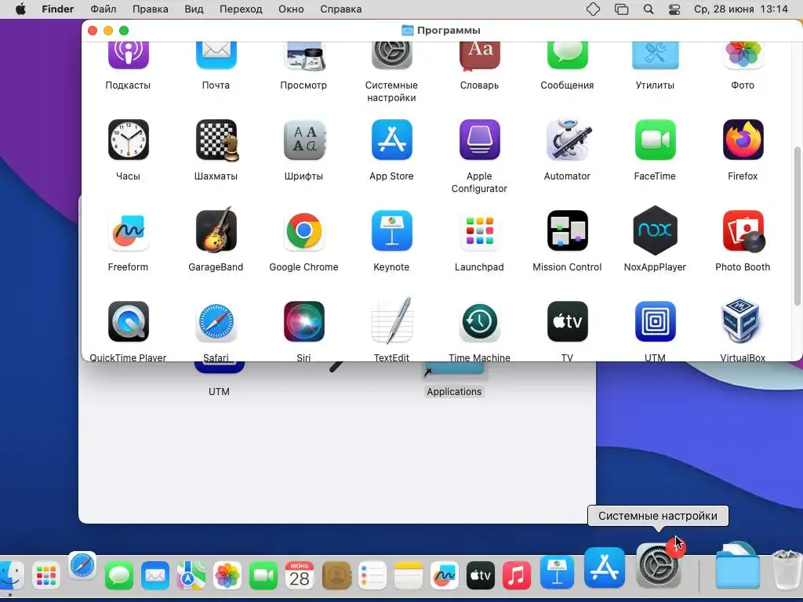Open Spotlight search in menu bar
This screenshot has height=602, width=803.
click(649, 9)
